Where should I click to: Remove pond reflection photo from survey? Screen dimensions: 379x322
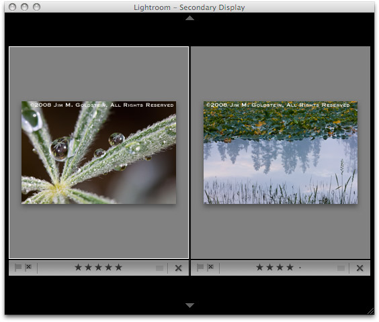pos(360,268)
